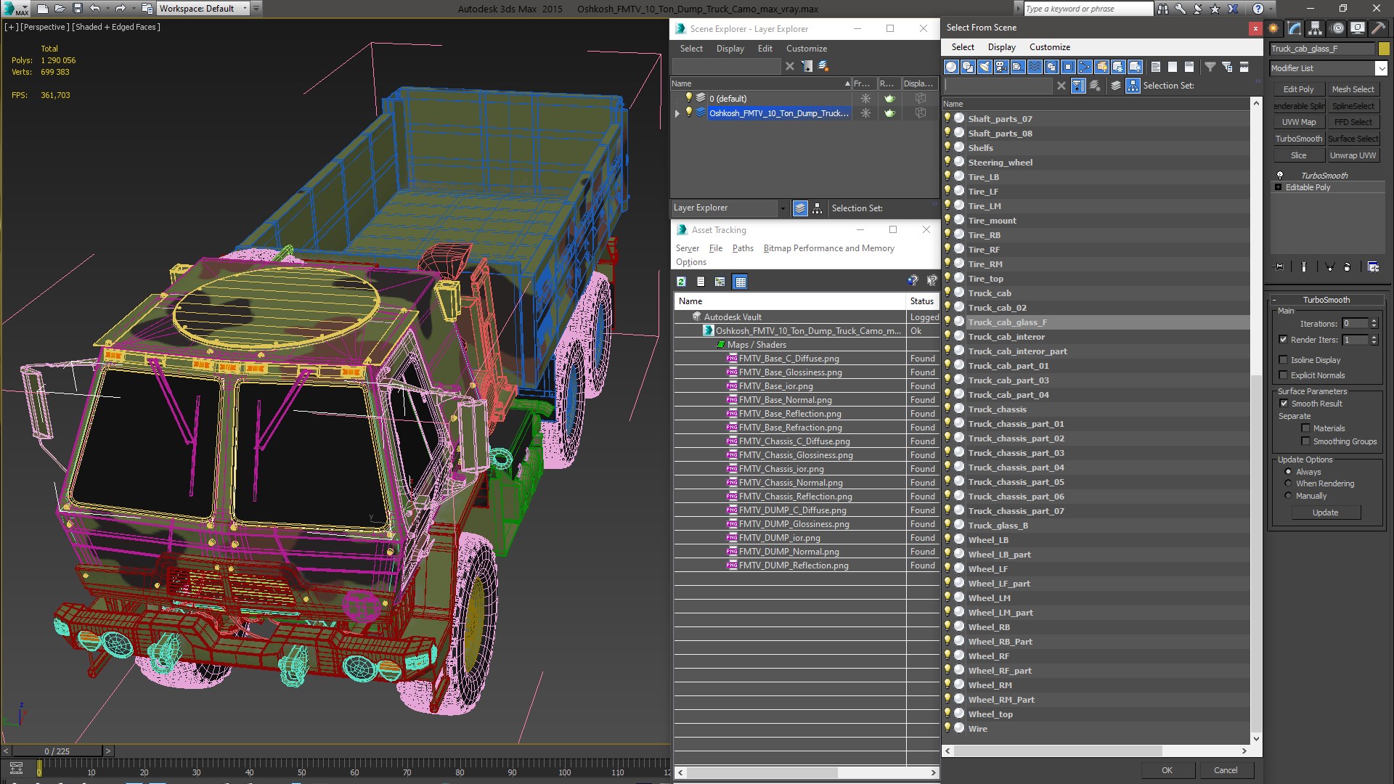Toggle Display Space Warps filter icon

[x=1035, y=67]
